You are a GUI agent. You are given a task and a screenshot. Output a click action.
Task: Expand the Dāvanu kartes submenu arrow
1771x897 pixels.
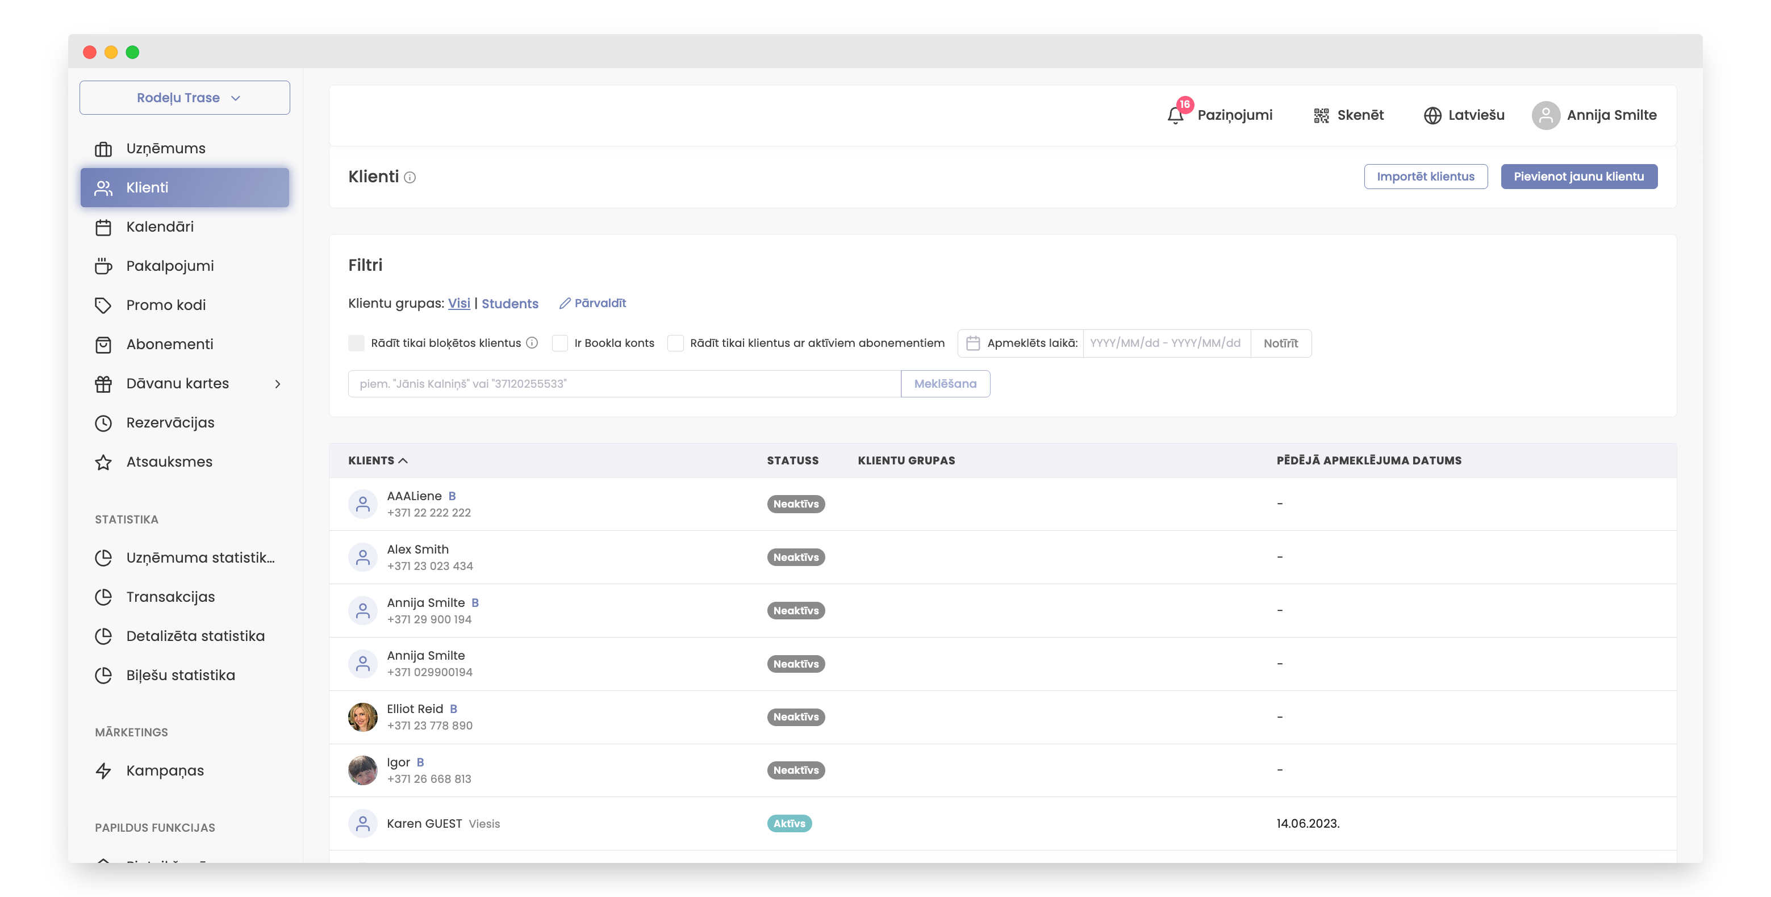click(278, 384)
